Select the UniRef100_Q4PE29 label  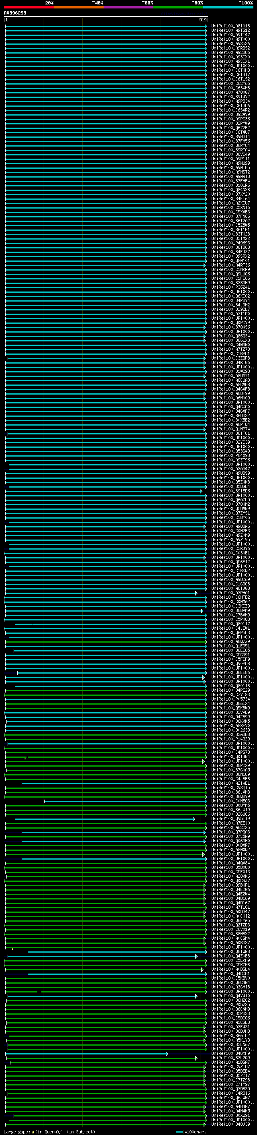[x=230, y=691]
